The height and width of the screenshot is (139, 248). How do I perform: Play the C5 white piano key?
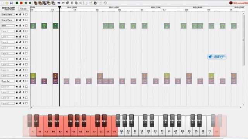tap(189, 132)
